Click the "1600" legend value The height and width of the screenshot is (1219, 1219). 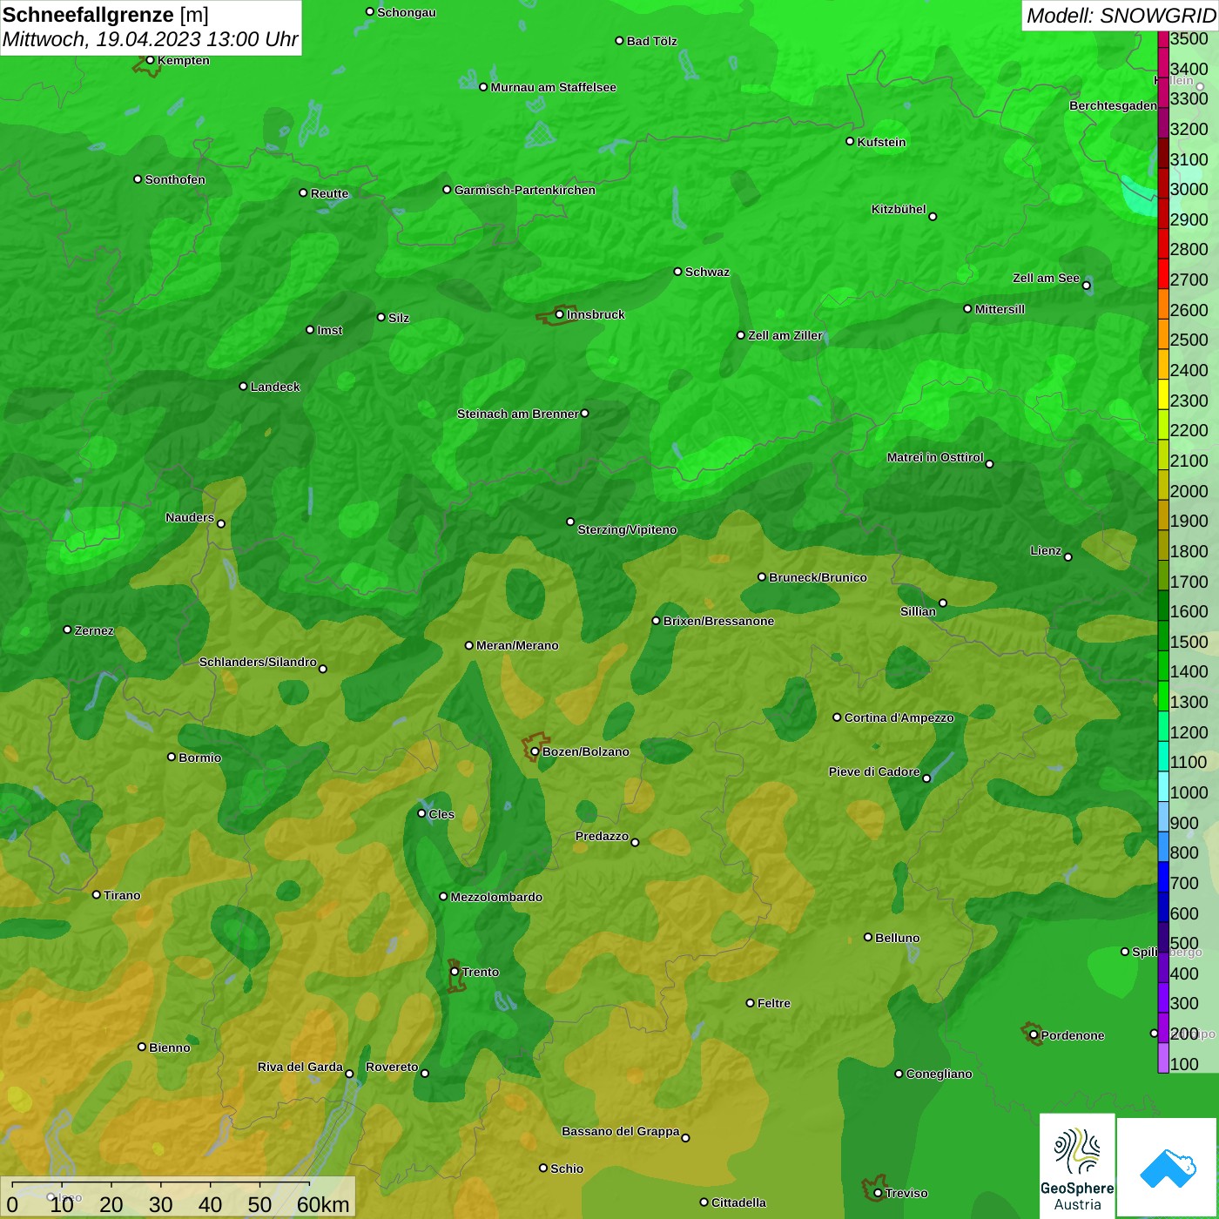tap(1189, 611)
